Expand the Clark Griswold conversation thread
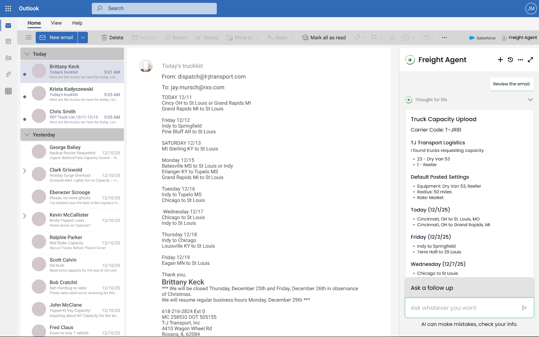 tap(25, 171)
